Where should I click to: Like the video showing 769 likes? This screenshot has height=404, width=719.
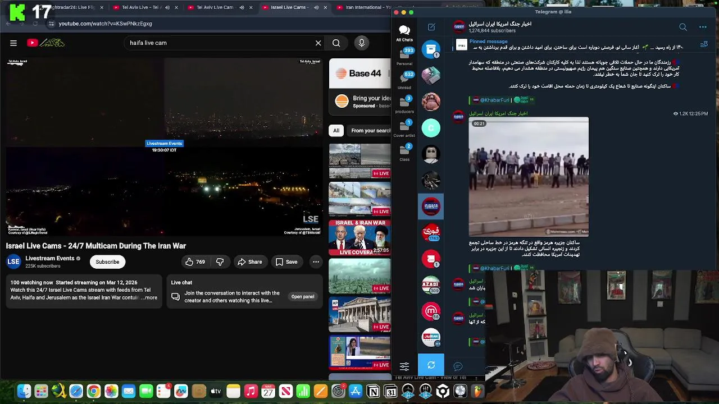pos(195,261)
